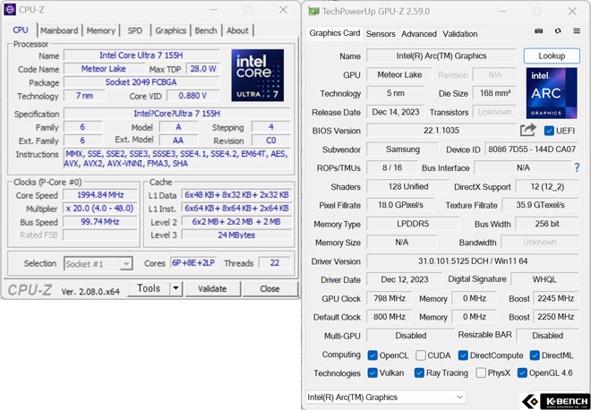Click the Max TDP value 28.0 W

point(203,69)
